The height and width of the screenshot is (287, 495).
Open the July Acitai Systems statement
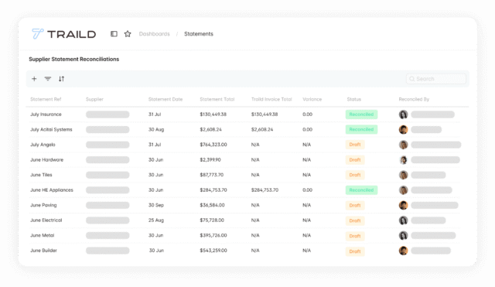(51, 129)
